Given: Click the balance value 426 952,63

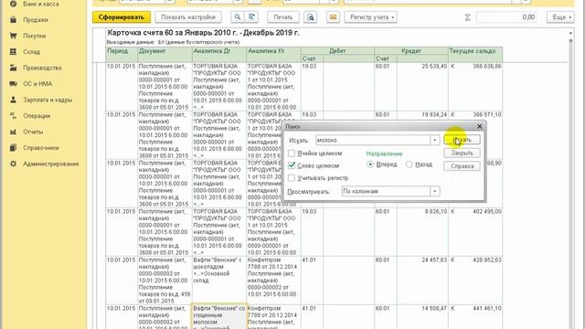Looking at the screenshot, I should 487,260.
